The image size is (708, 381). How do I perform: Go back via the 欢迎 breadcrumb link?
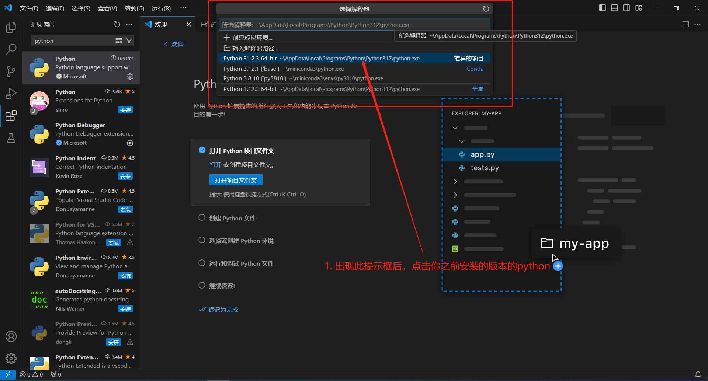click(x=174, y=44)
